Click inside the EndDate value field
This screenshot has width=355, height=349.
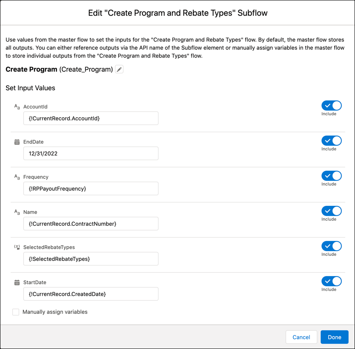[90, 153]
